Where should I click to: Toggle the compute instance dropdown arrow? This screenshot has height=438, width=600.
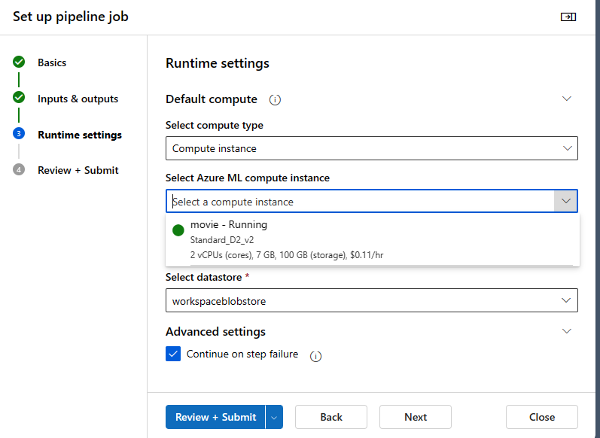tap(566, 201)
